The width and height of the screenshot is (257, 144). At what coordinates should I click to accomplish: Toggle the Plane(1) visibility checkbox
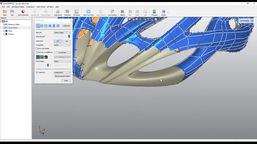4,34
